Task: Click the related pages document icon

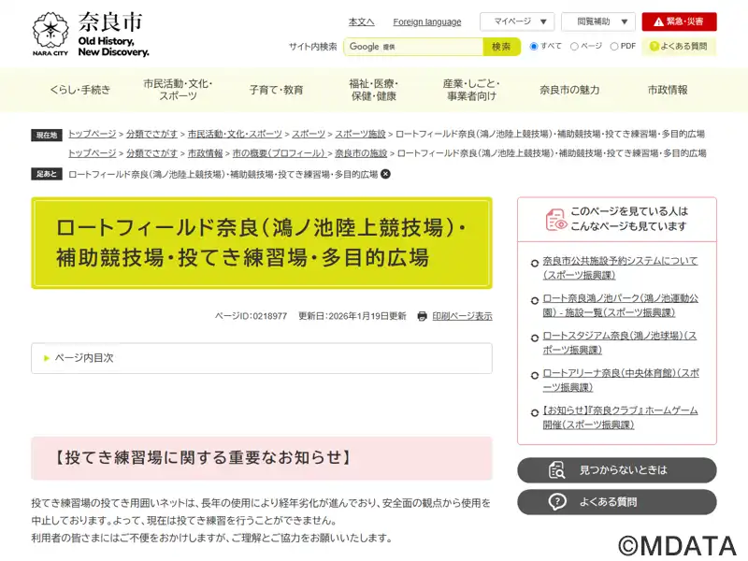Action: [556, 219]
